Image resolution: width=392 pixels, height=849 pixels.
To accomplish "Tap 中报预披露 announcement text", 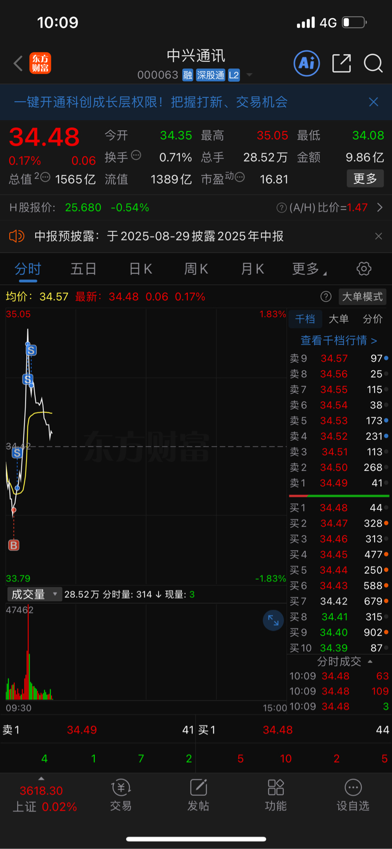I will tap(159, 236).
